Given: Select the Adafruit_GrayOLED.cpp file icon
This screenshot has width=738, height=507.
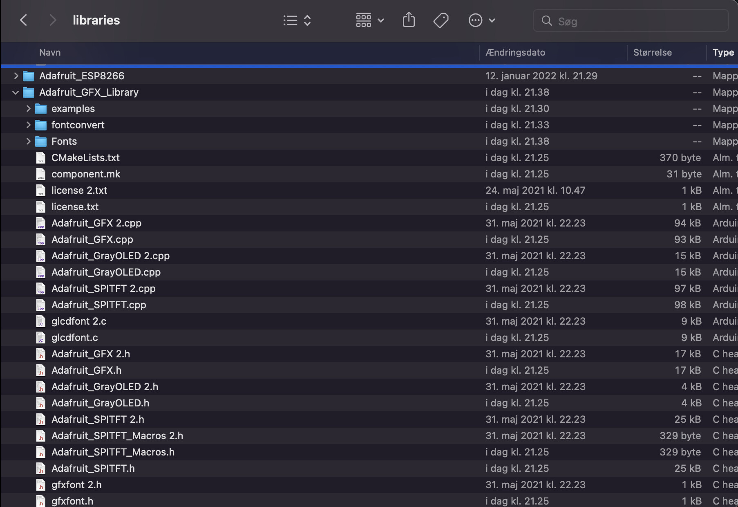Looking at the screenshot, I should click(x=41, y=272).
